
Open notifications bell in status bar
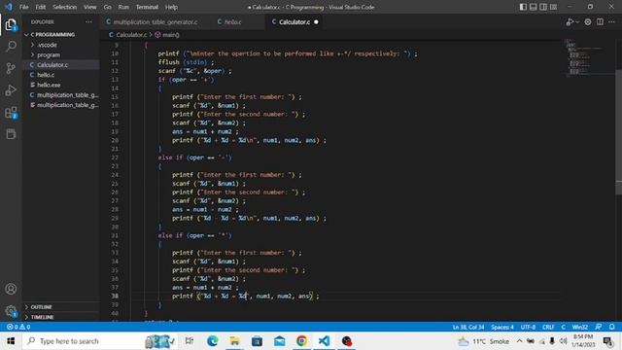(x=611, y=327)
